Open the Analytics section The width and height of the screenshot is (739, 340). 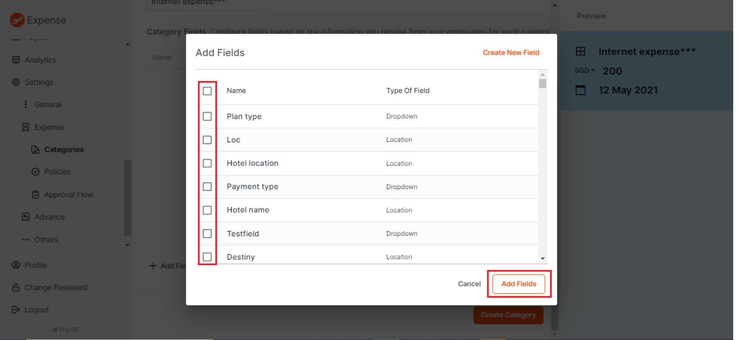tap(40, 60)
